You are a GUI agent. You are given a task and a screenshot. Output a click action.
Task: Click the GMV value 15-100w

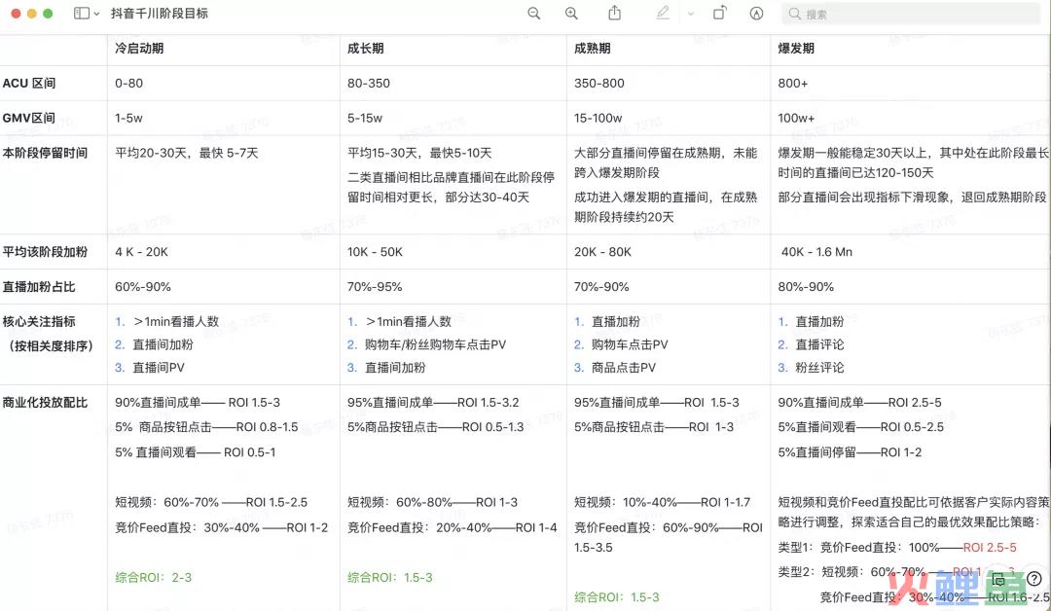coord(598,118)
